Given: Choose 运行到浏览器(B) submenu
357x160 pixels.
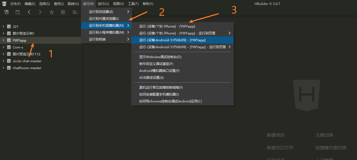Looking at the screenshot, I should (107, 12).
